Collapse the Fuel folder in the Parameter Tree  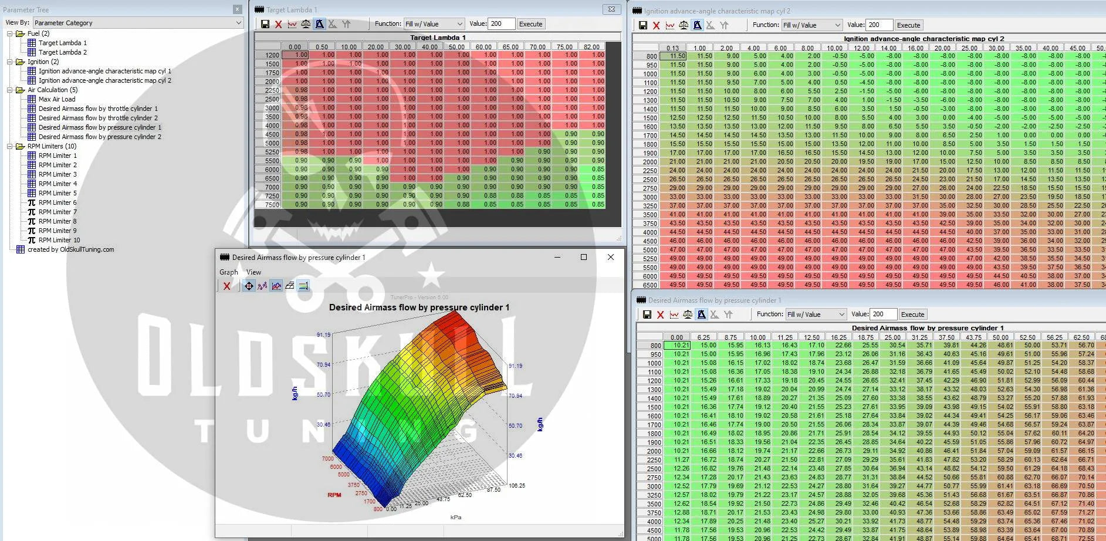(10, 33)
